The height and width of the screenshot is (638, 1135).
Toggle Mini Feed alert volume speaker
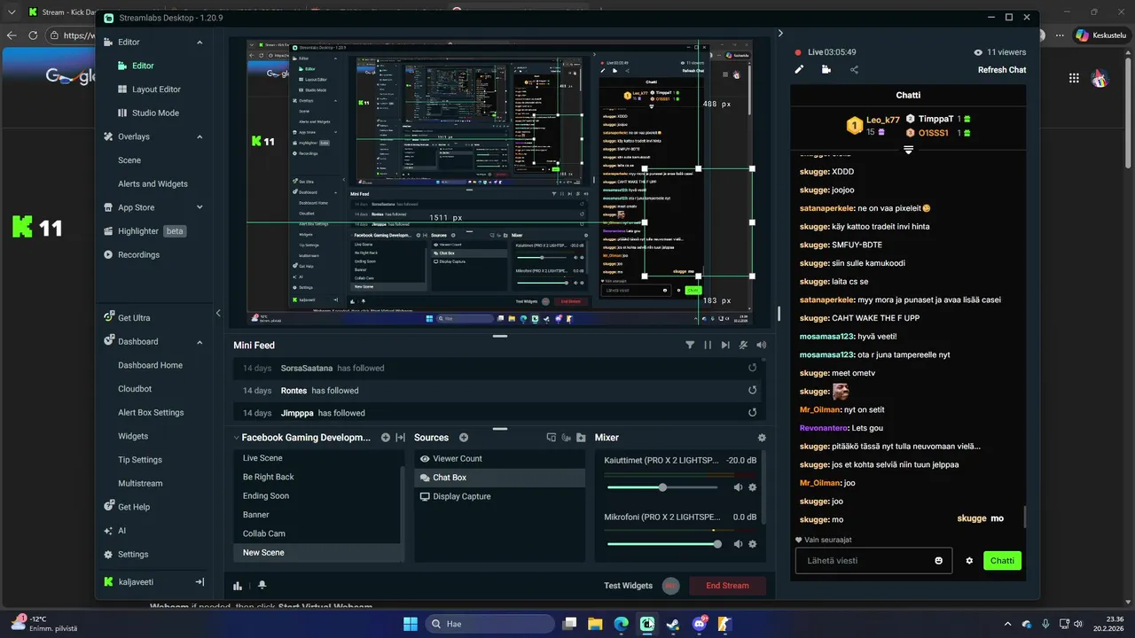(x=761, y=345)
